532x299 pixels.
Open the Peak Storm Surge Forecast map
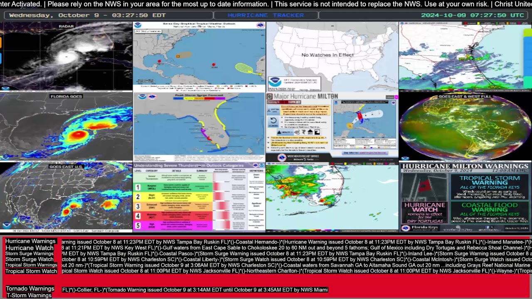point(199,127)
